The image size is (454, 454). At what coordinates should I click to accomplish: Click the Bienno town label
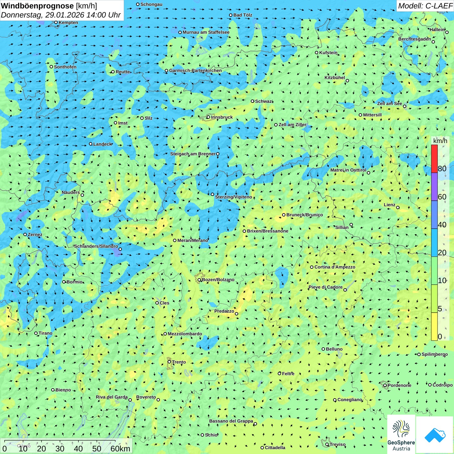click(x=63, y=390)
